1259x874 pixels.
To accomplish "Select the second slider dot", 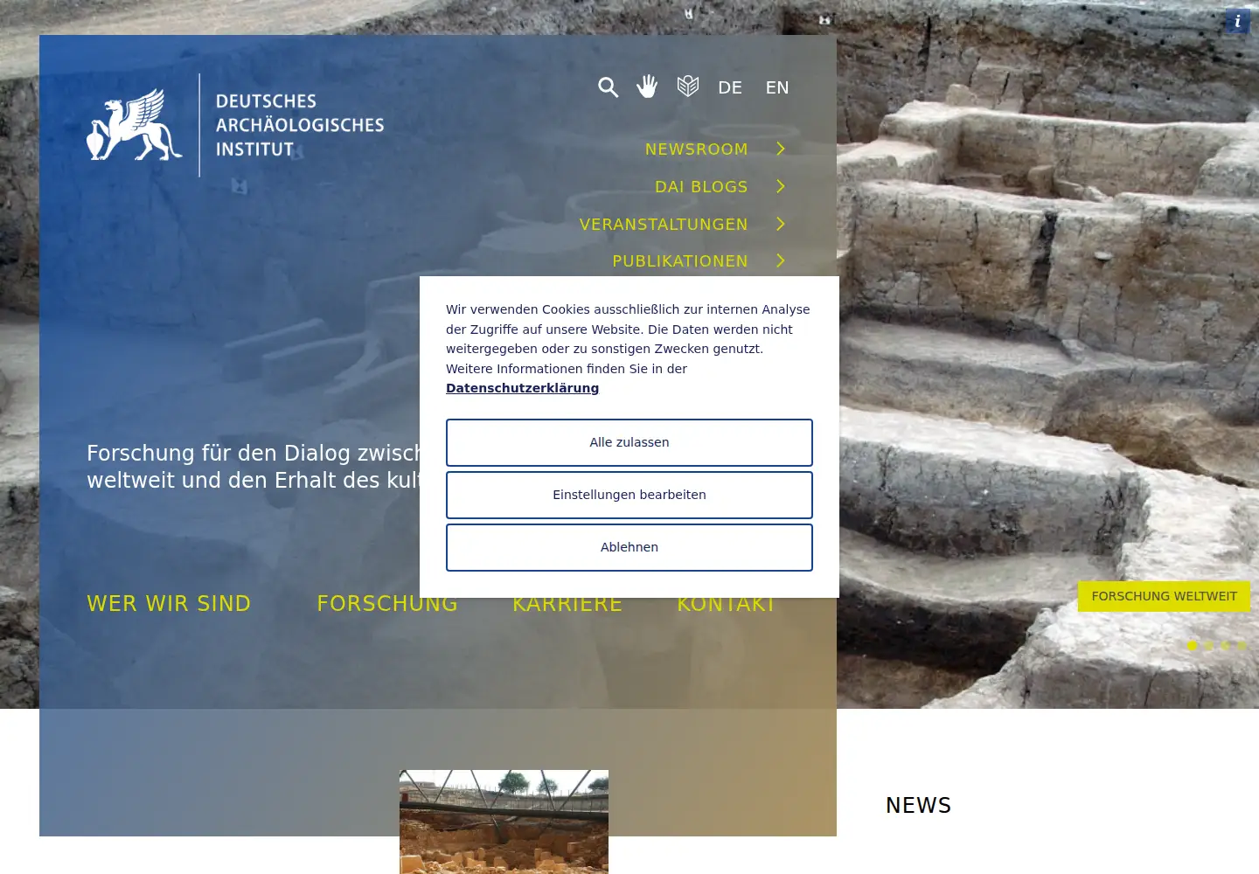I will pyautogui.click(x=1208, y=646).
